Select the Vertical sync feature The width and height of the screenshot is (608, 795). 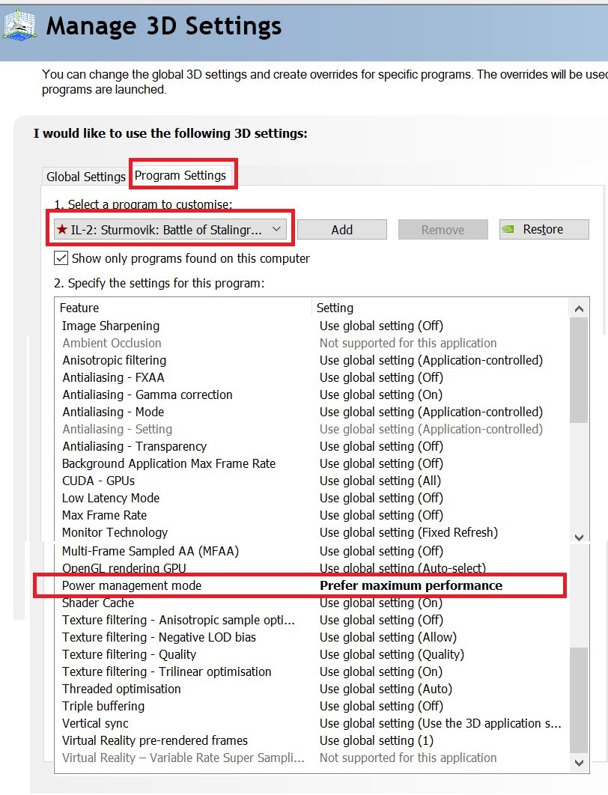click(x=95, y=724)
